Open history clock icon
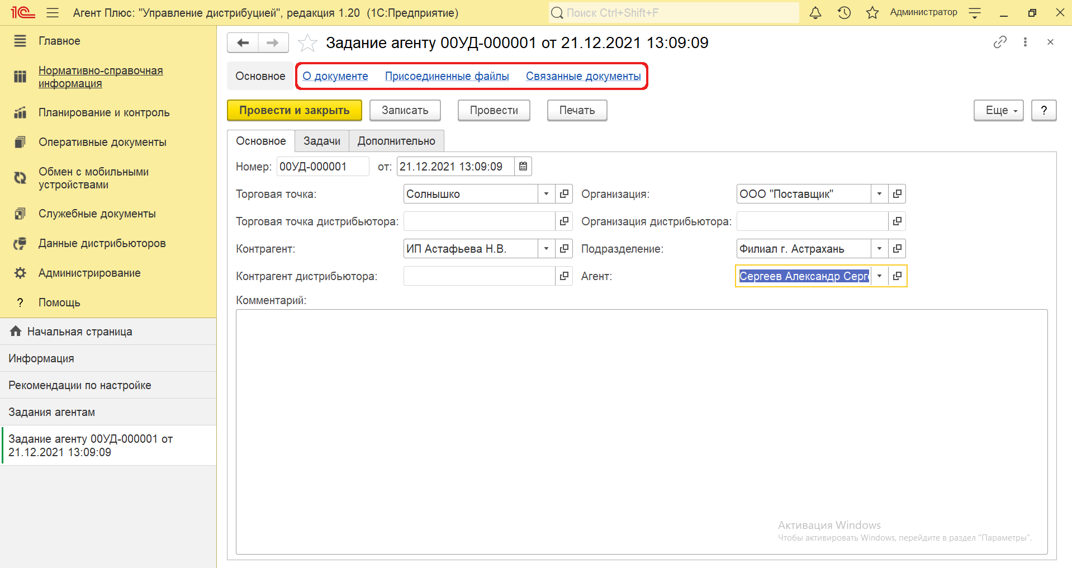This screenshot has width=1072, height=568. (x=844, y=12)
